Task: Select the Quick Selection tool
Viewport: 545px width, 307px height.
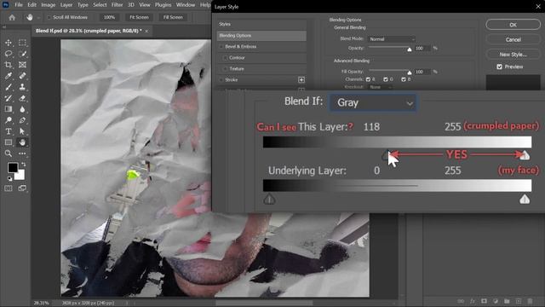Action: click(x=22, y=54)
